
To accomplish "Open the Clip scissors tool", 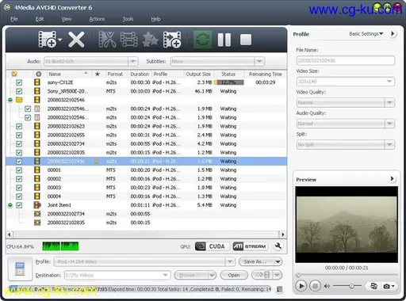I will pos(107,40).
